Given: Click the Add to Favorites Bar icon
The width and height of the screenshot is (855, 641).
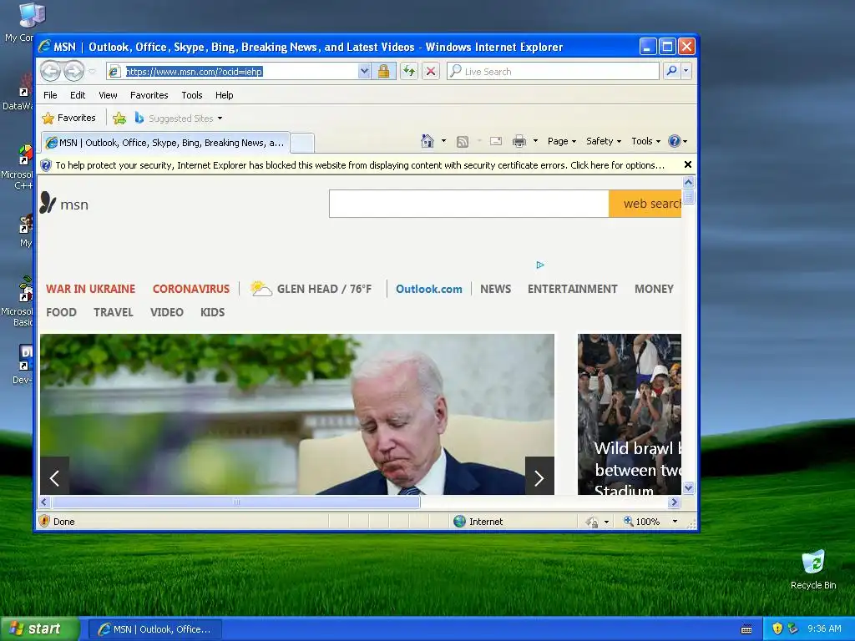Looking at the screenshot, I should pos(119,118).
